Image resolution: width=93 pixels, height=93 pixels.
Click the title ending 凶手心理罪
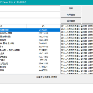coord(6,33)
